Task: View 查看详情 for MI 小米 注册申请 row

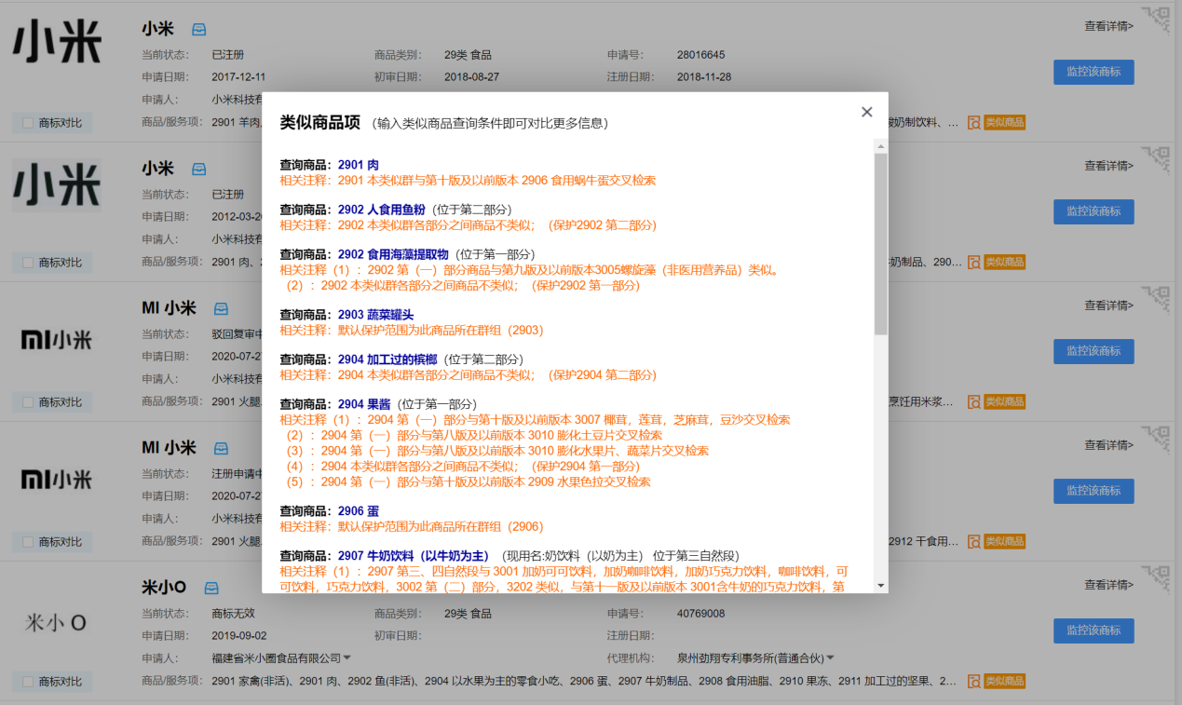Action: pos(1108,445)
